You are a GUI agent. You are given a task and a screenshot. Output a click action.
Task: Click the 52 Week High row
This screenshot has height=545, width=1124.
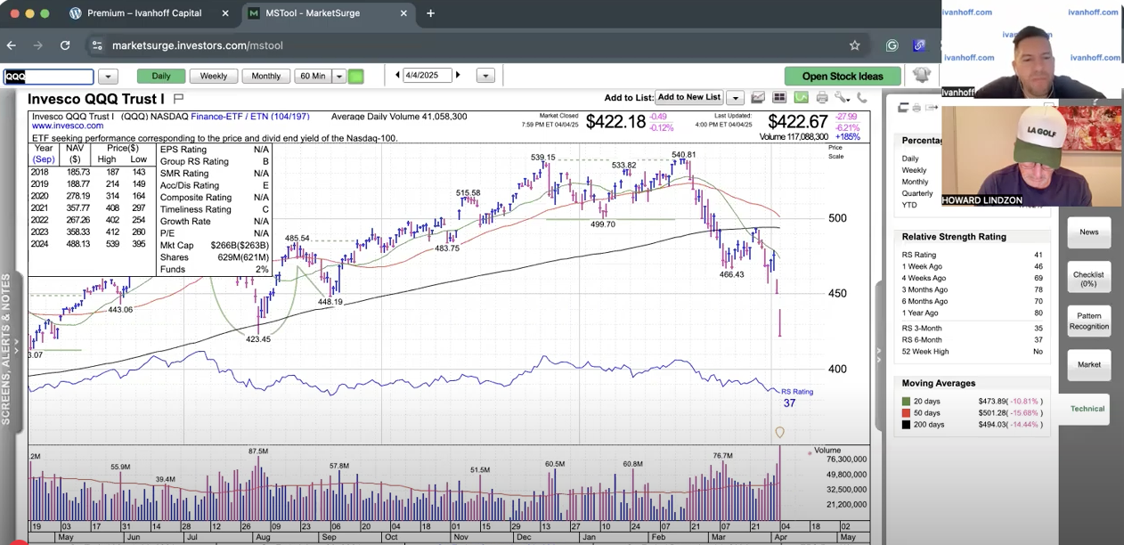[x=972, y=352]
